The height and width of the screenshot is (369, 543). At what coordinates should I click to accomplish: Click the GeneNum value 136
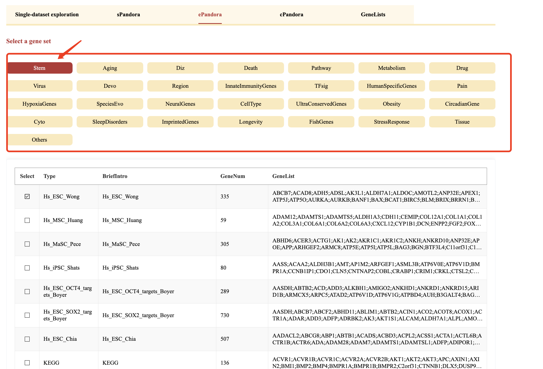pos(225,363)
